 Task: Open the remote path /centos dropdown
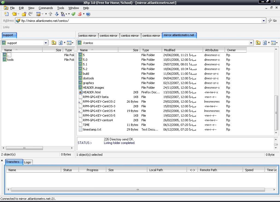coord(251,43)
